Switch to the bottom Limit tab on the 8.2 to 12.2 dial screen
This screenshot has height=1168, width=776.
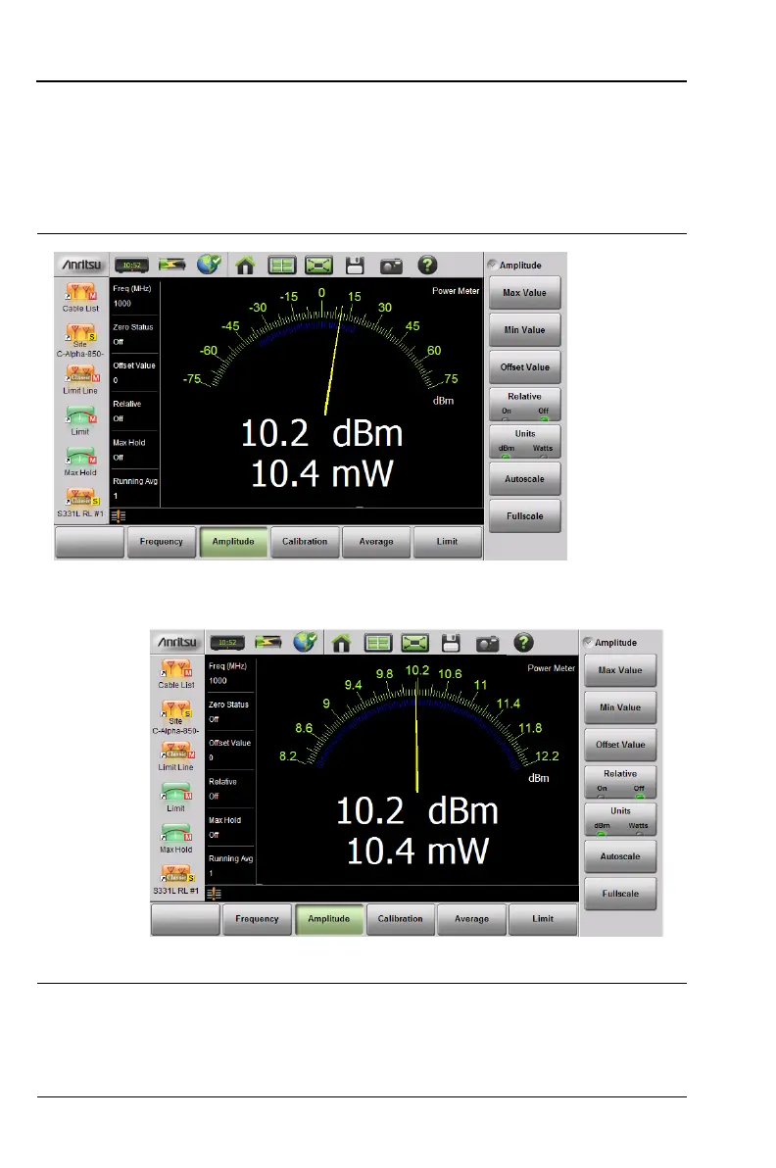[x=542, y=919]
